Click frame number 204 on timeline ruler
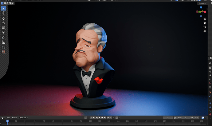Viewport: 212px width, 126px height. point(164,121)
